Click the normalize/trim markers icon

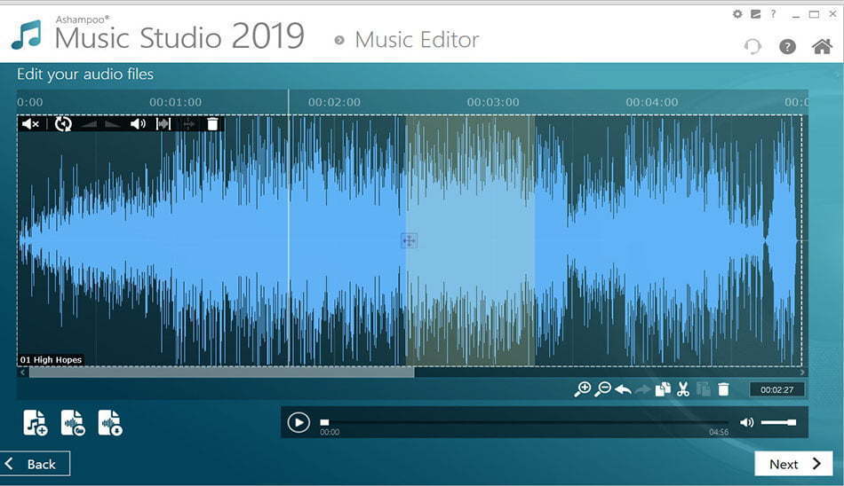[163, 124]
